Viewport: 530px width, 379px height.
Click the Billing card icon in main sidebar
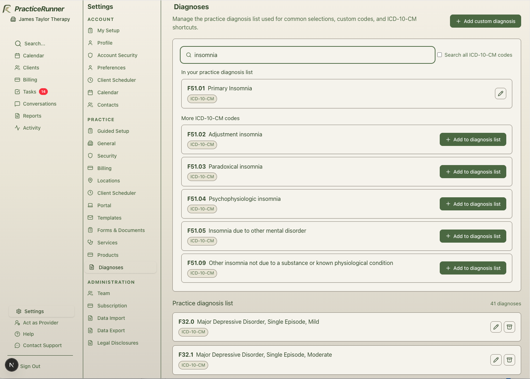(17, 80)
